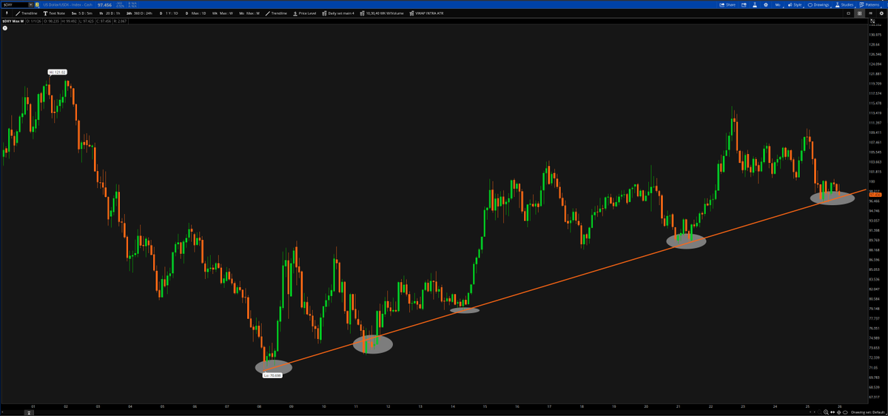
Task: Click the $DXY symbol input field
Action: [x=15, y=4]
